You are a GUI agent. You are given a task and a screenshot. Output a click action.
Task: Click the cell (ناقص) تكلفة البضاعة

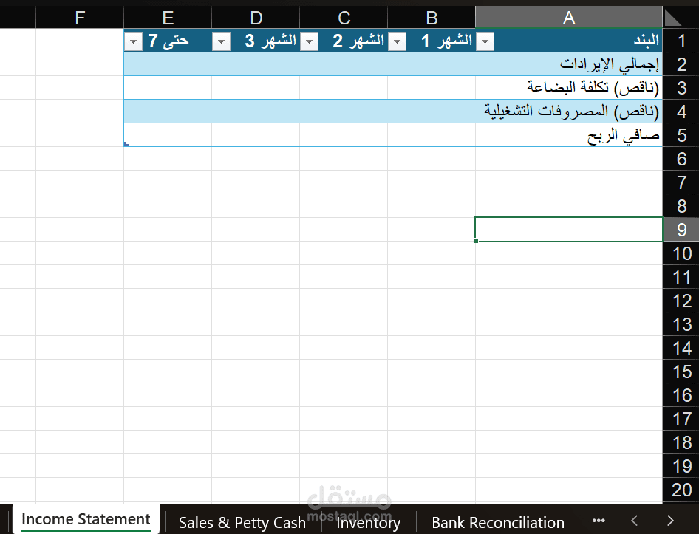coord(569,88)
